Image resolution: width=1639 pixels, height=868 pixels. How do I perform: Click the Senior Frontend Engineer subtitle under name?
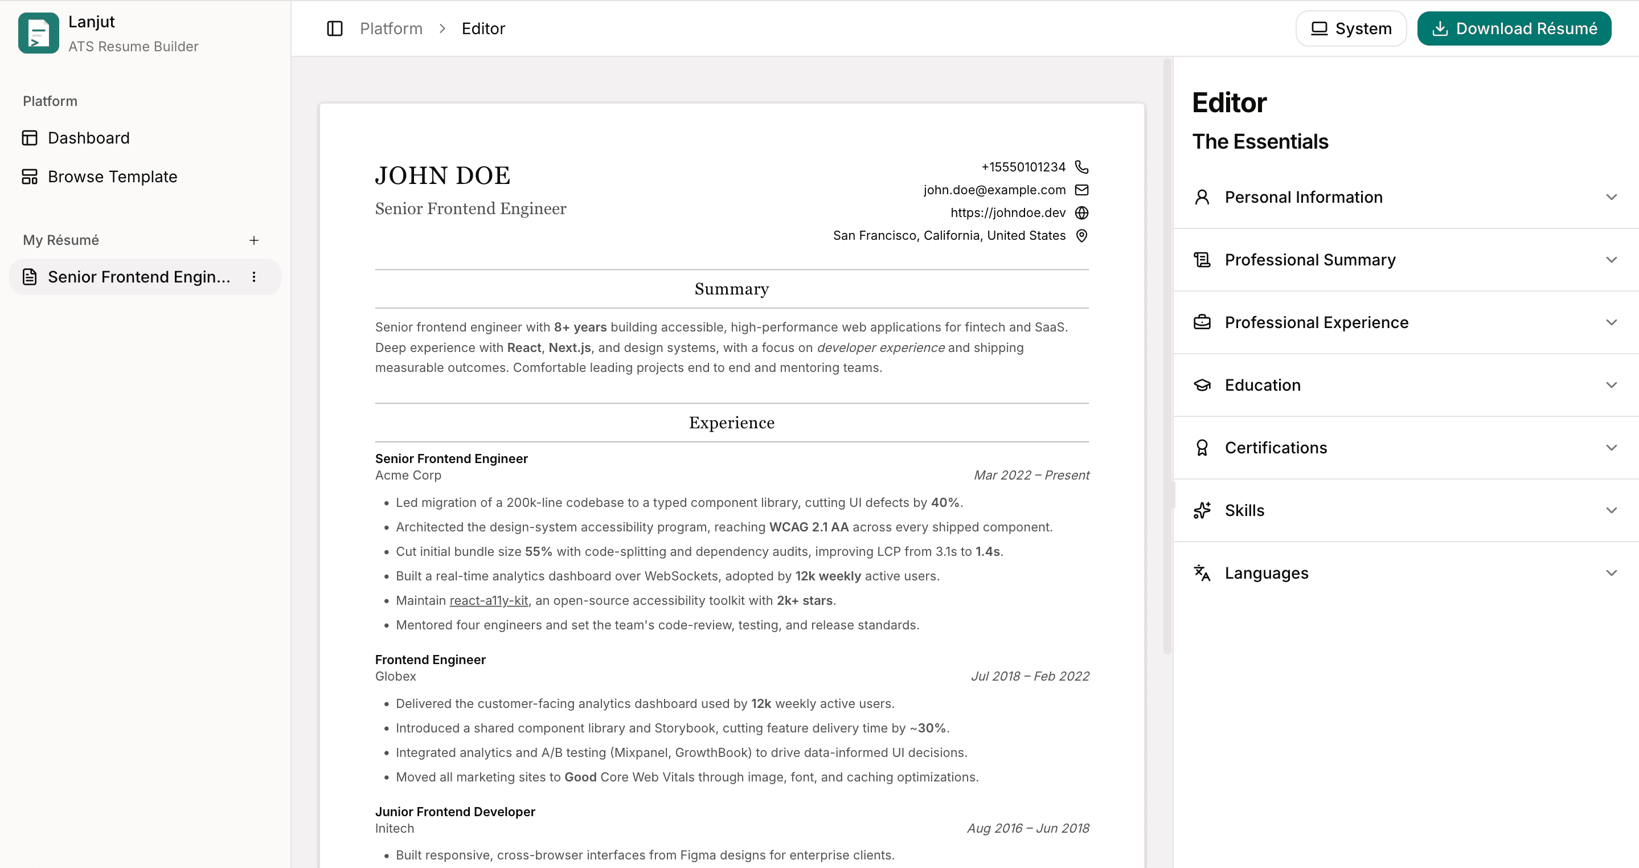point(470,208)
